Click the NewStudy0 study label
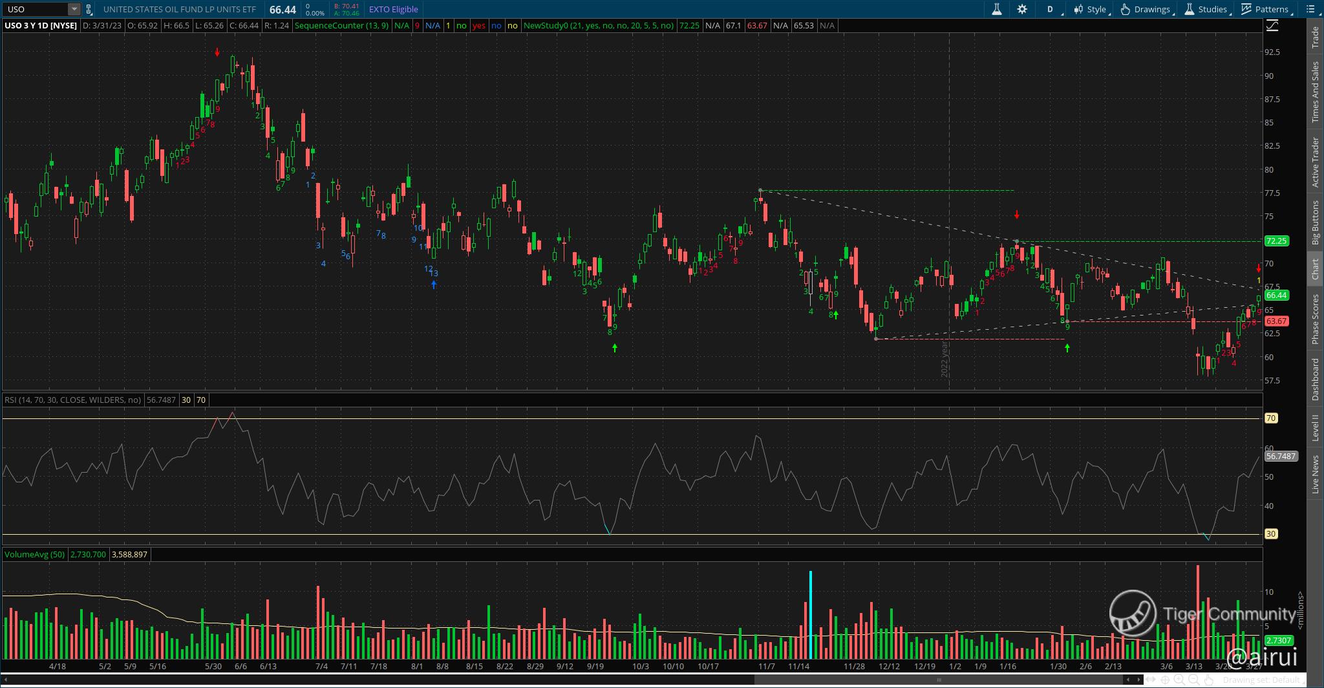 599,25
